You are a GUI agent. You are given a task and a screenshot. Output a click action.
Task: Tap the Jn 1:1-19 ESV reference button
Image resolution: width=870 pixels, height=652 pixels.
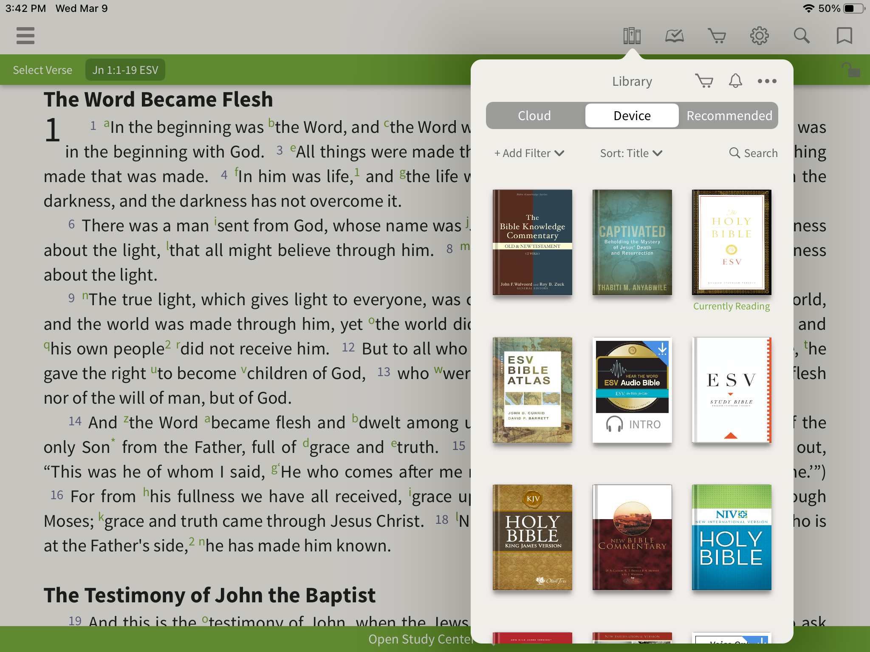point(125,70)
